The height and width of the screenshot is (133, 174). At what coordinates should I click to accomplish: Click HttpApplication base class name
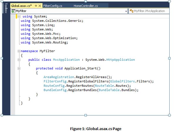point(121,60)
